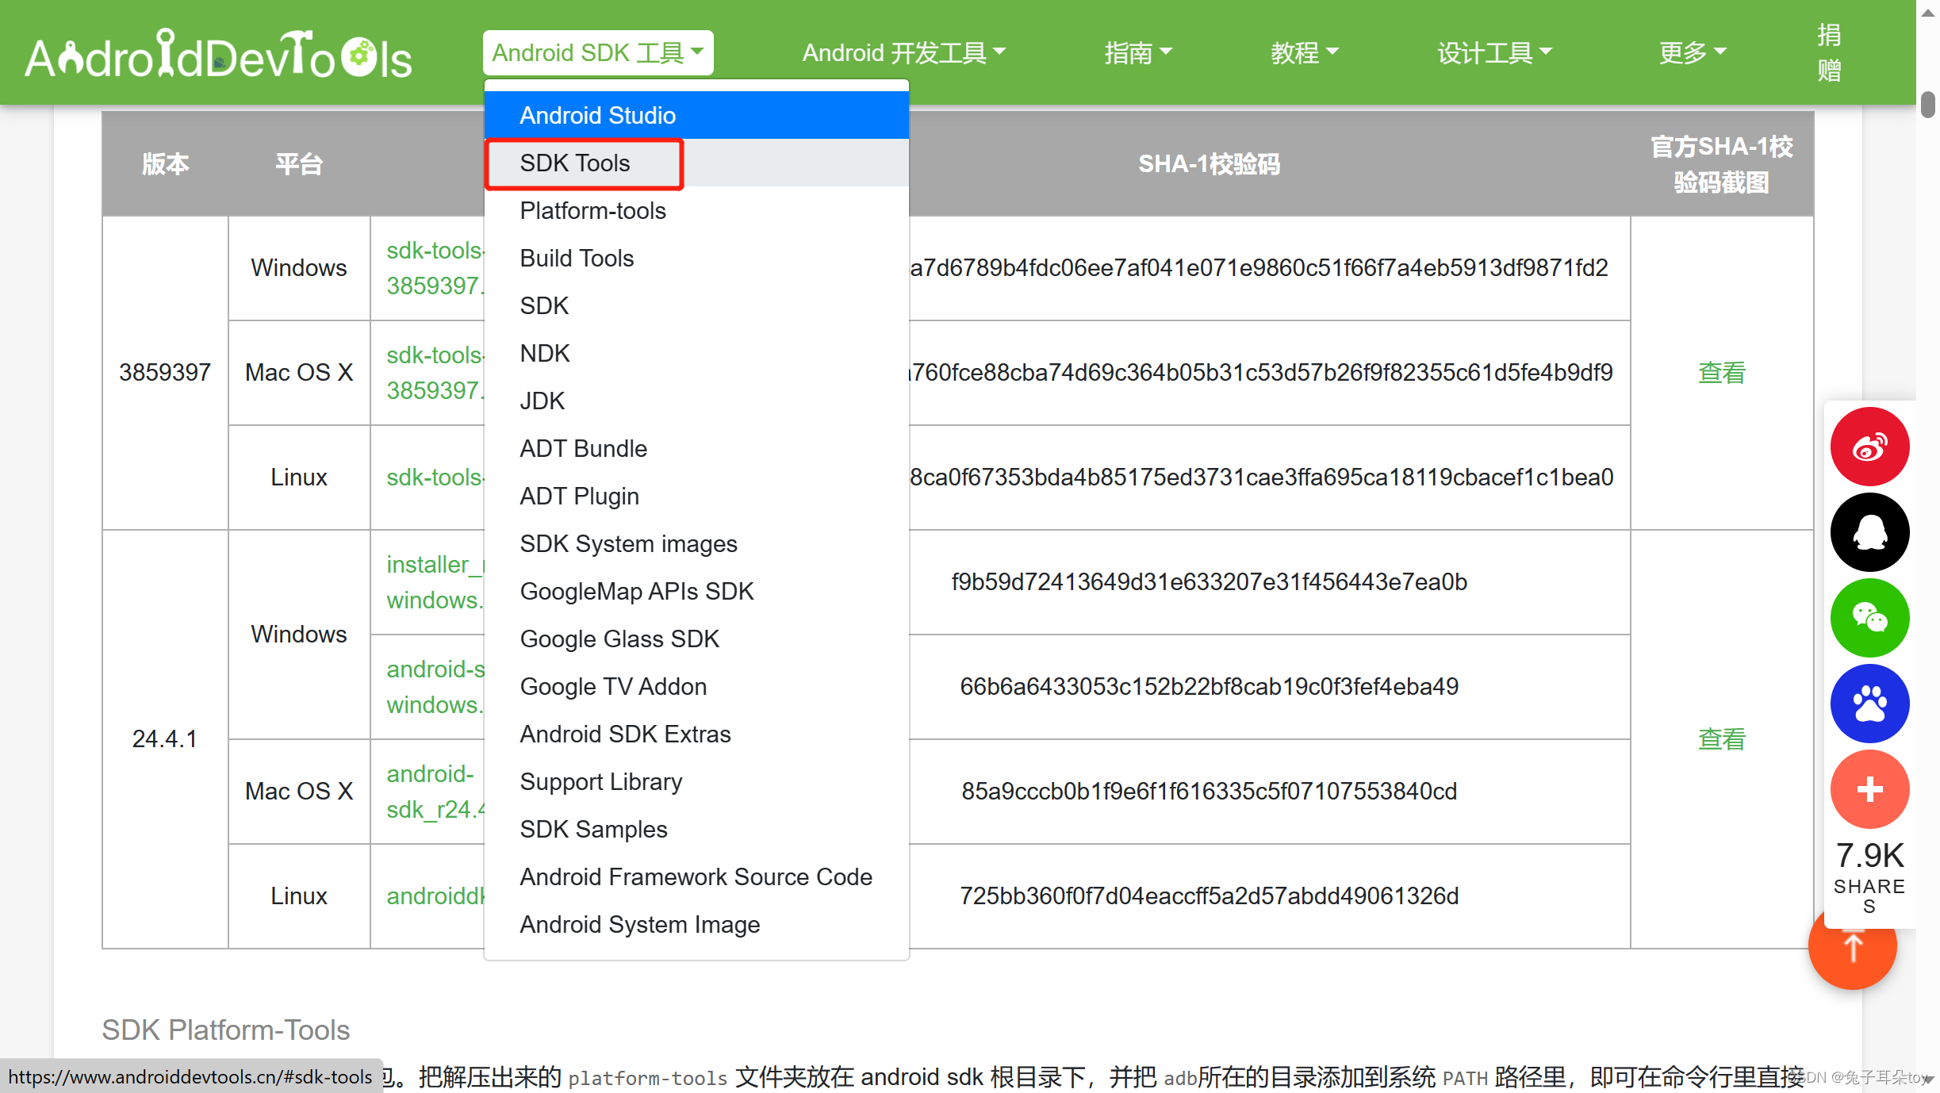
Task: Select the version cell 3859397
Action: tap(165, 372)
